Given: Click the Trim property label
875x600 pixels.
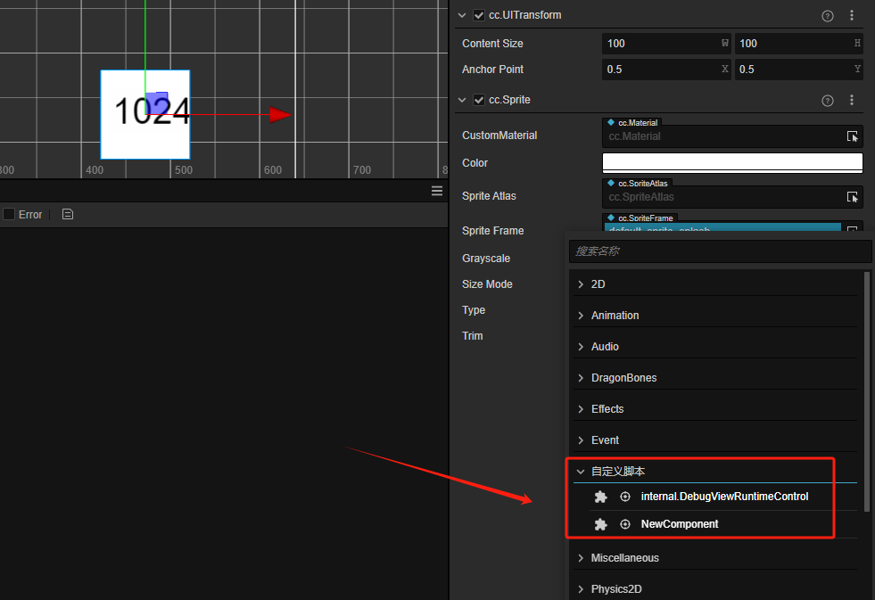Looking at the screenshot, I should 473,336.
